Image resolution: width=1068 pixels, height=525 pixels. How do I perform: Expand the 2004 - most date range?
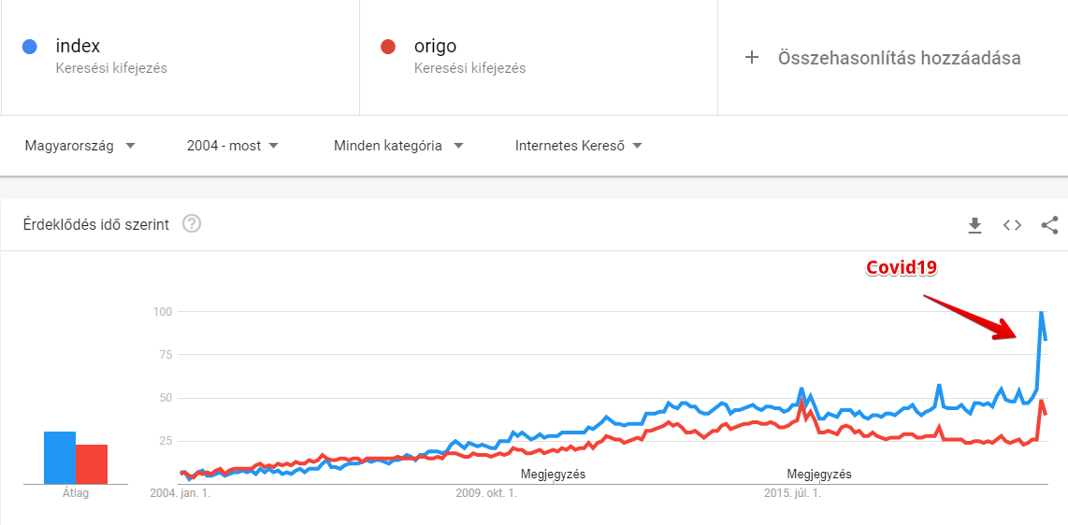point(232,146)
